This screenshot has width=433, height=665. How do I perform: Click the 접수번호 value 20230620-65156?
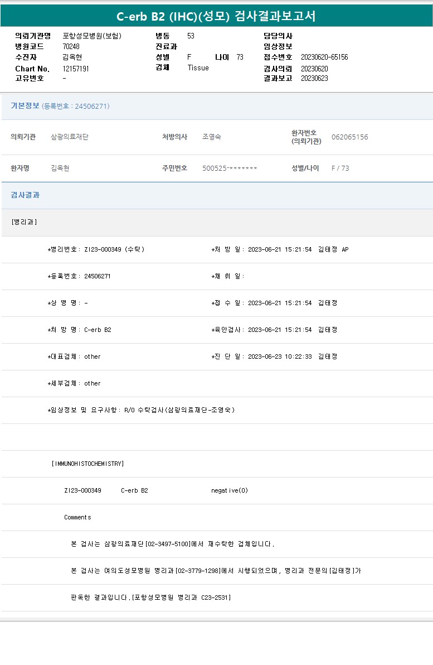pyautogui.click(x=324, y=57)
